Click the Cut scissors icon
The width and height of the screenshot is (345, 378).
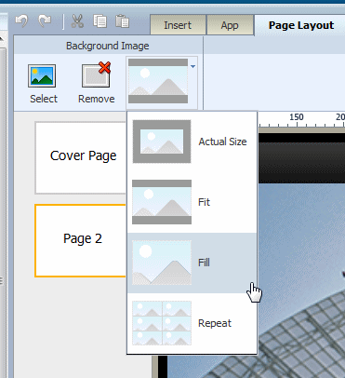click(x=77, y=21)
